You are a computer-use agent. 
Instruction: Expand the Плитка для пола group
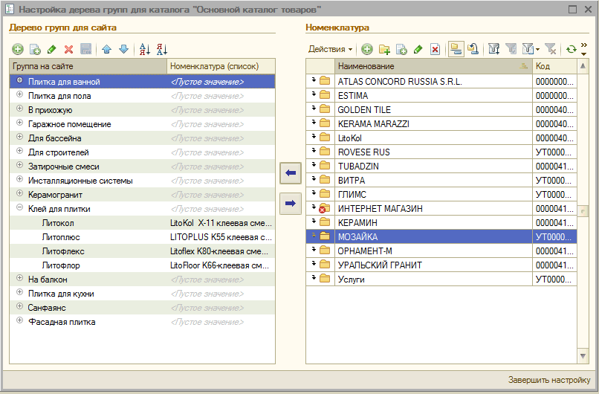click(x=19, y=95)
